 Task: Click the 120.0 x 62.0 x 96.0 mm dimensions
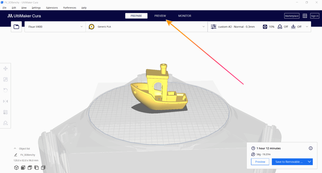26,160
